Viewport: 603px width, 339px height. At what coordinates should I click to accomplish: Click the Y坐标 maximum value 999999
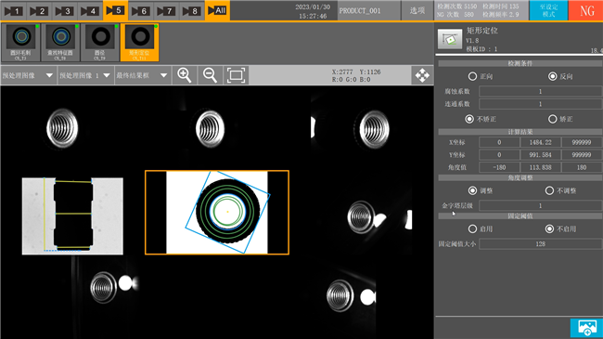pos(581,155)
